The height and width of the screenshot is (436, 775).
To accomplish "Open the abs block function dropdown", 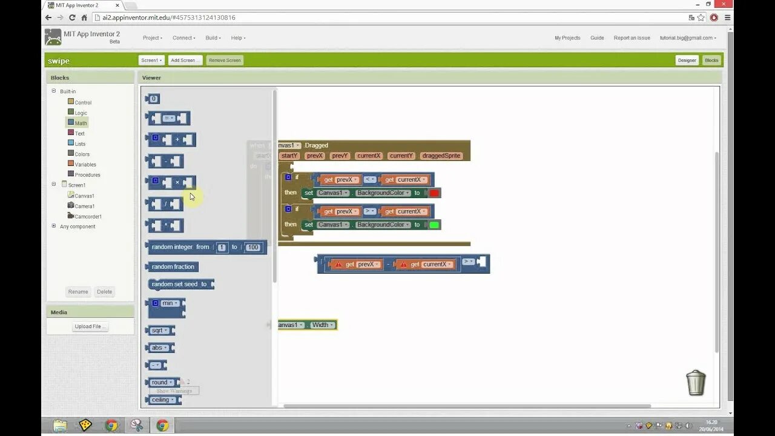I will (159, 348).
